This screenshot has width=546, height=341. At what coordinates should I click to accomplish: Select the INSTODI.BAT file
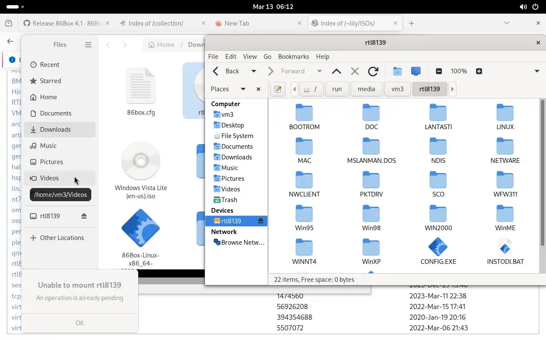[x=505, y=251]
